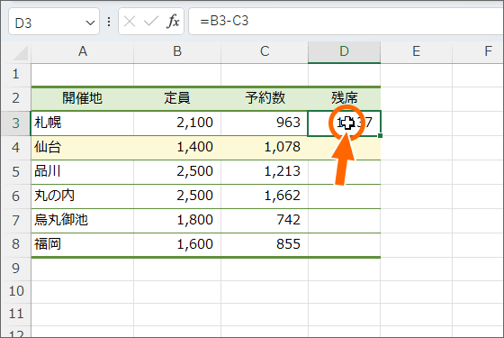This screenshot has width=504, height=338.
Task: Click cell containing 福岡
Action: (x=82, y=244)
